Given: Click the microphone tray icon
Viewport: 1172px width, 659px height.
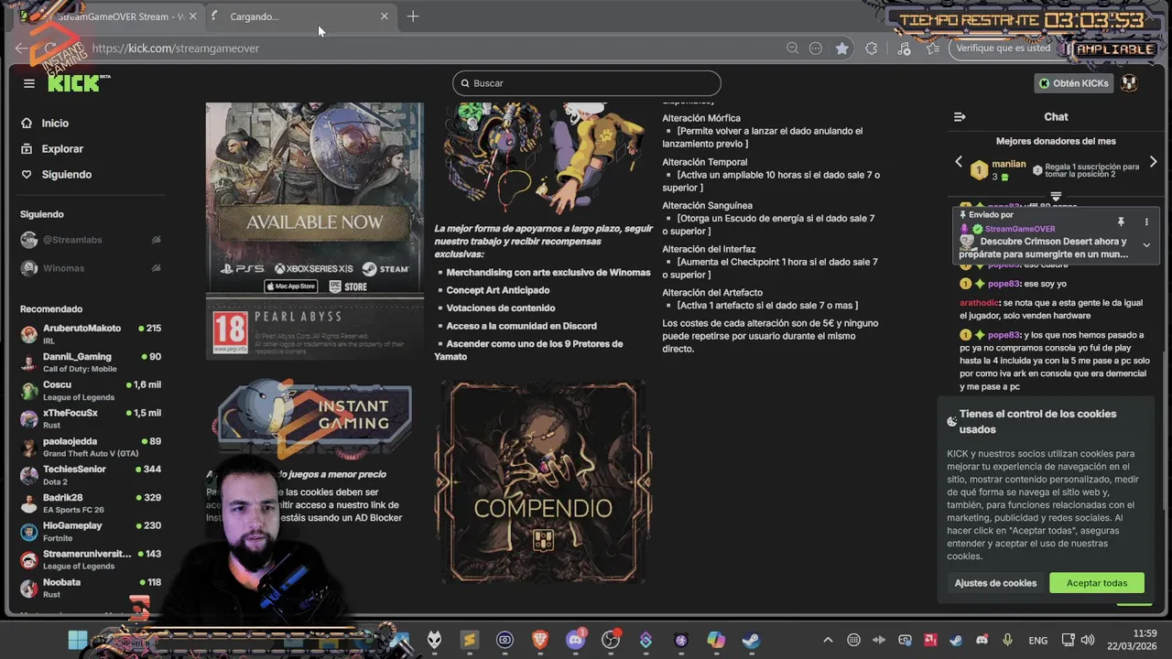Looking at the screenshot, I should coord(1007,640).
